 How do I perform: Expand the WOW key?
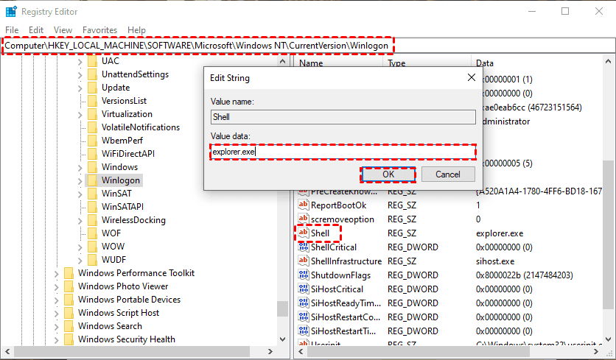pos(80,247)
